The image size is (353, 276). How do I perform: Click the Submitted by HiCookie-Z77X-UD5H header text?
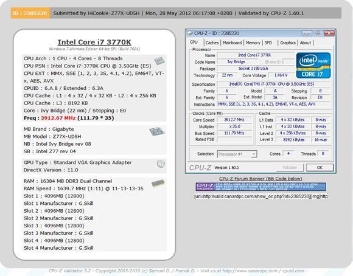click(97, 13)
